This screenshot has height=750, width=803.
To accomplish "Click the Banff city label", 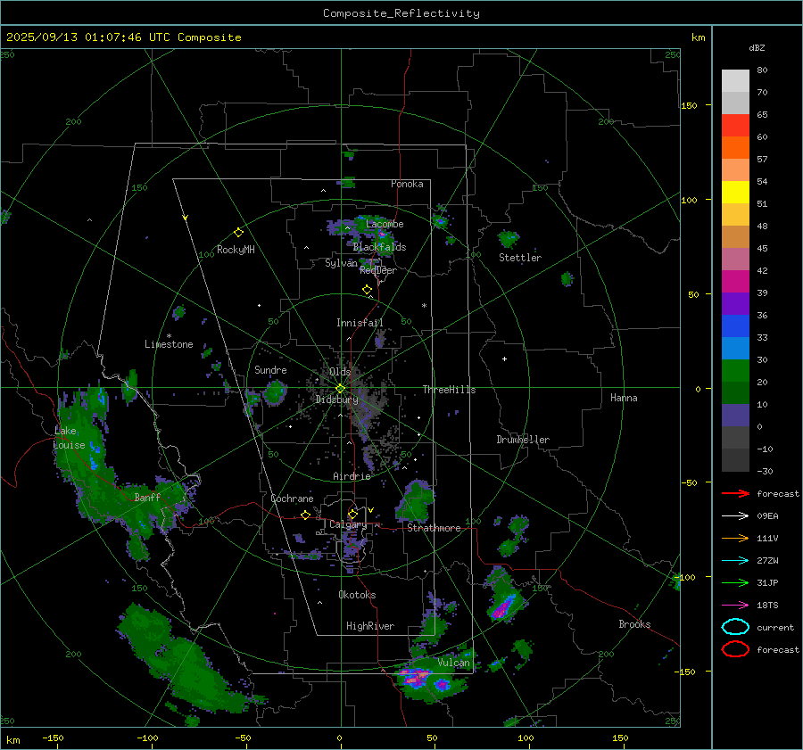I will point(147,497).
